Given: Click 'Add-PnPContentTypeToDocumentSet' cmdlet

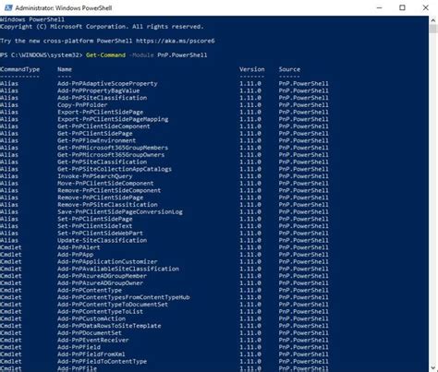Looking at the screenshot, I should (113, 305).
